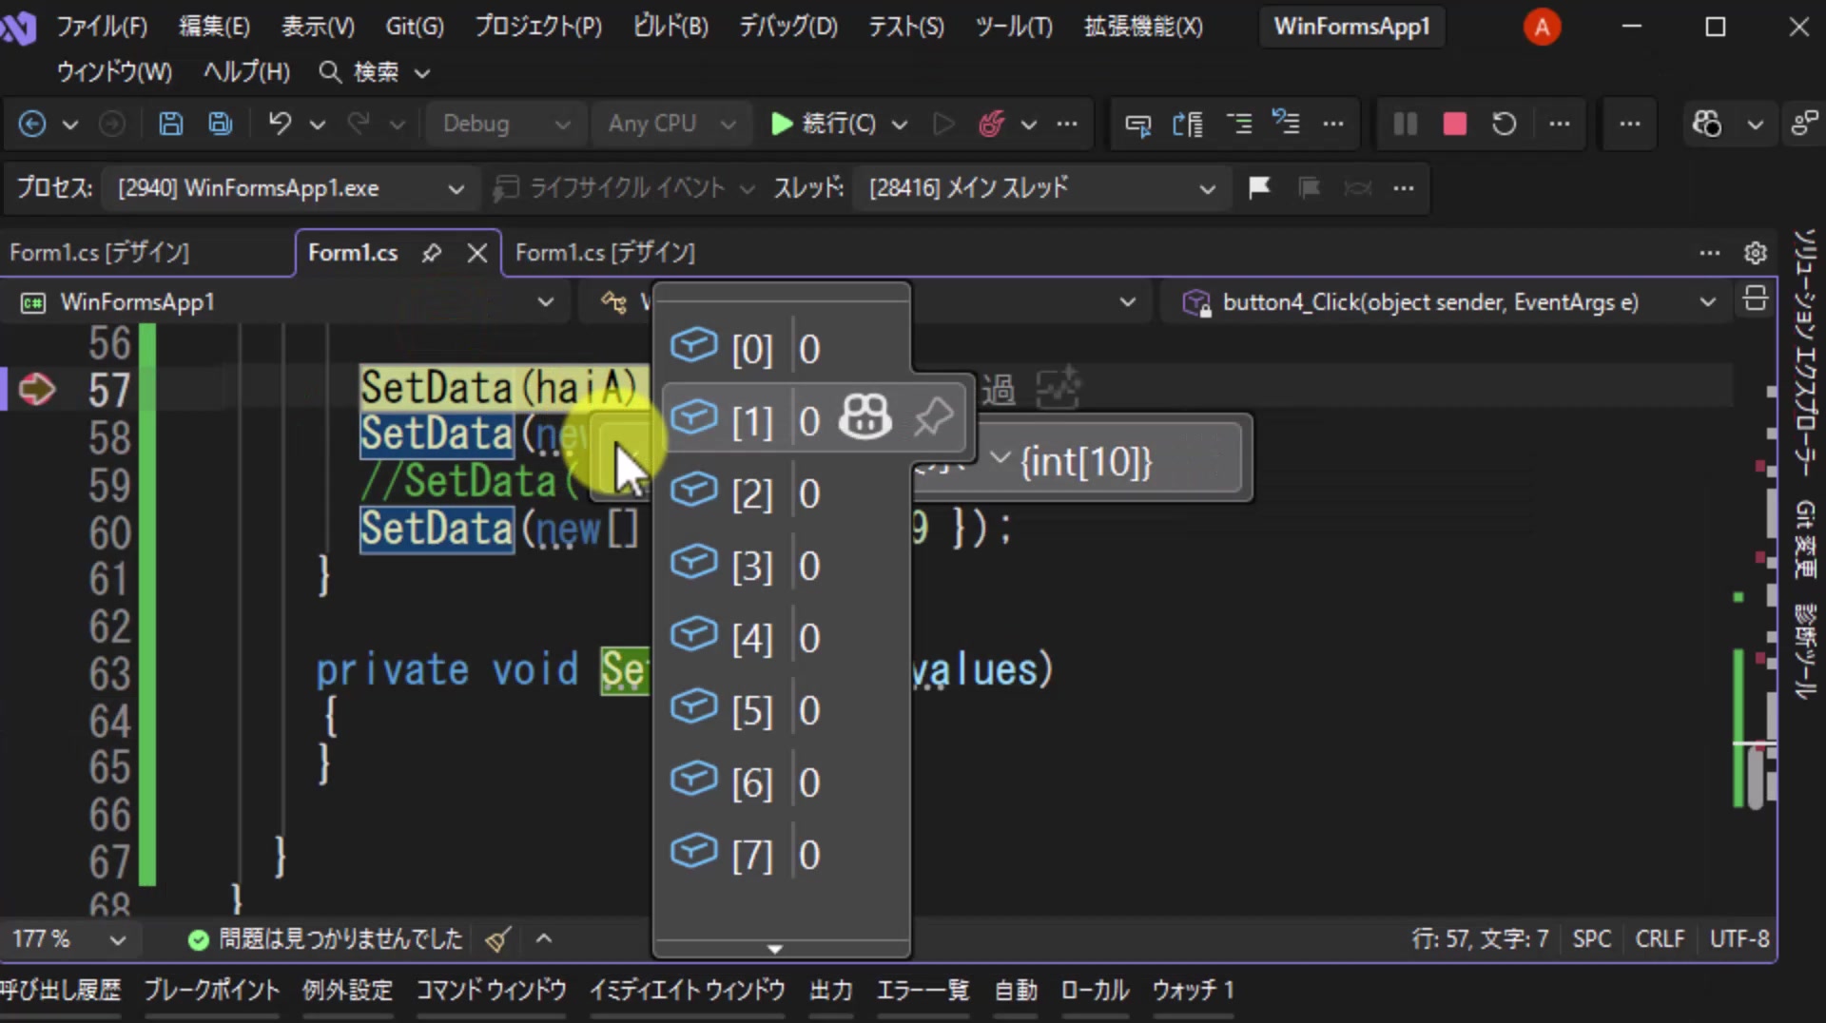Click the CRLF line ending indicator

point(1660,939)
